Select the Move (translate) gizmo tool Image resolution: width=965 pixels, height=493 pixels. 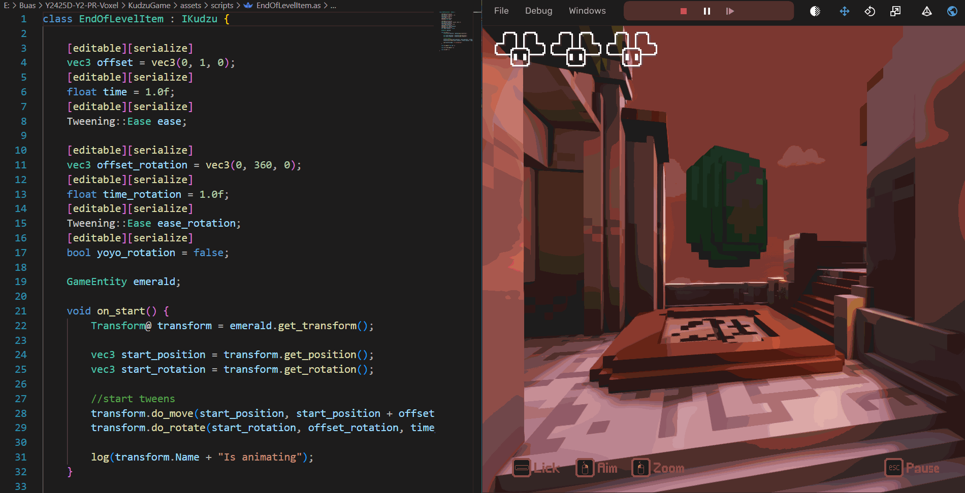(844, 11)
